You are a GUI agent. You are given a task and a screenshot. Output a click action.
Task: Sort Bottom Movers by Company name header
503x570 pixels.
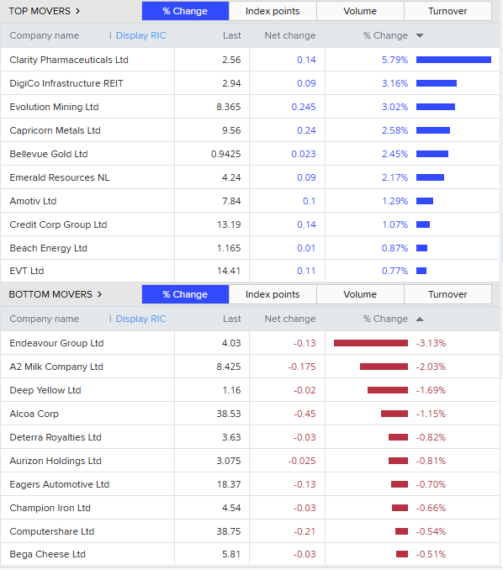pyautogui.click(x=45, y=319)
